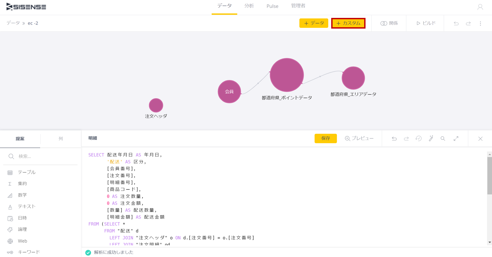This screenshot has width=492, height=257.
Task: Open search in the SQL editor toolbar
Action: [443, 138]
